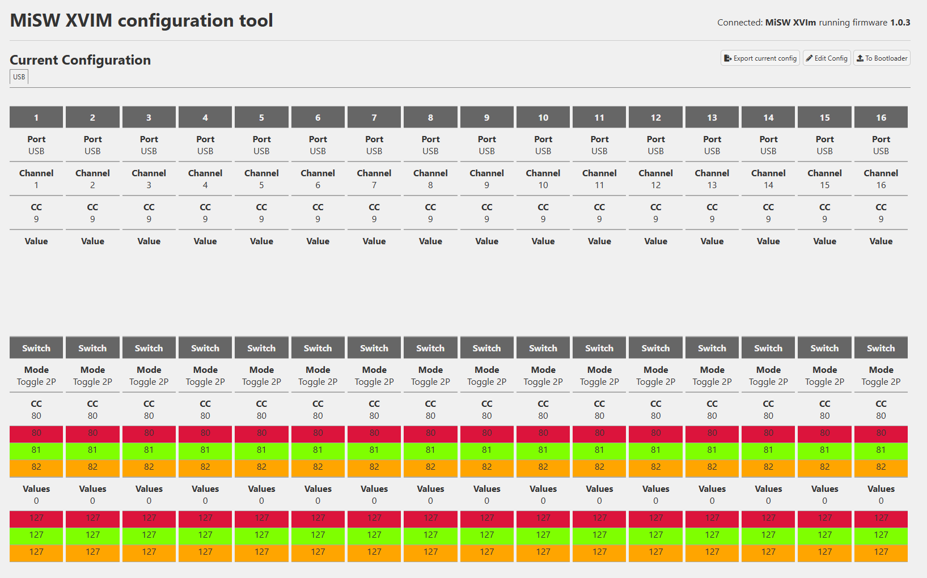Click the Channel 13 setting
This screenshot has width=927, height=578.
coord(712,179)
